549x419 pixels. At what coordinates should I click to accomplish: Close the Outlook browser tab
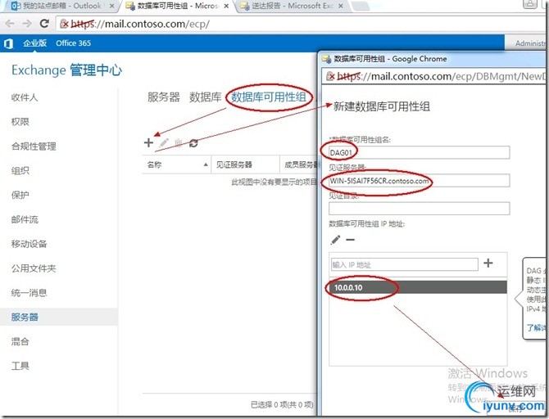(111, 6)
